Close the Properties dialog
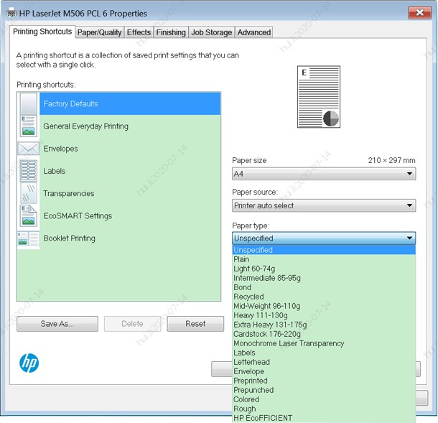The height and width of the screenshot is (423, 438). click(x=420, y=13)
